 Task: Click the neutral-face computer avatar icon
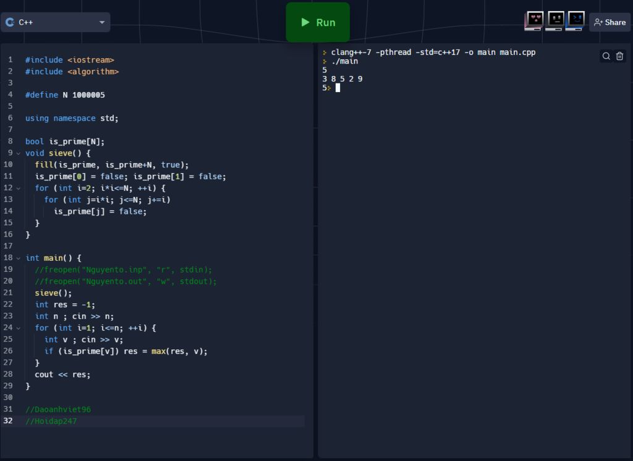click(x=555, y=21)
